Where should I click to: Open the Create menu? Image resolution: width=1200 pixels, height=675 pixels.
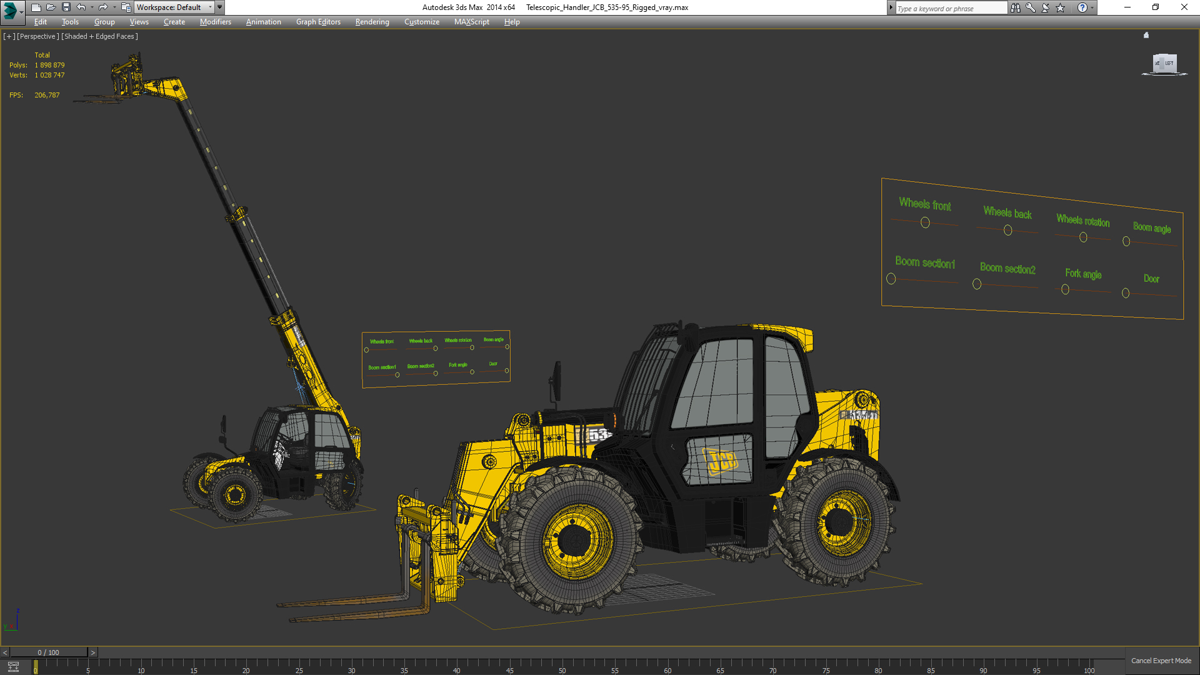pyautogui.click(x=174, y=22)
